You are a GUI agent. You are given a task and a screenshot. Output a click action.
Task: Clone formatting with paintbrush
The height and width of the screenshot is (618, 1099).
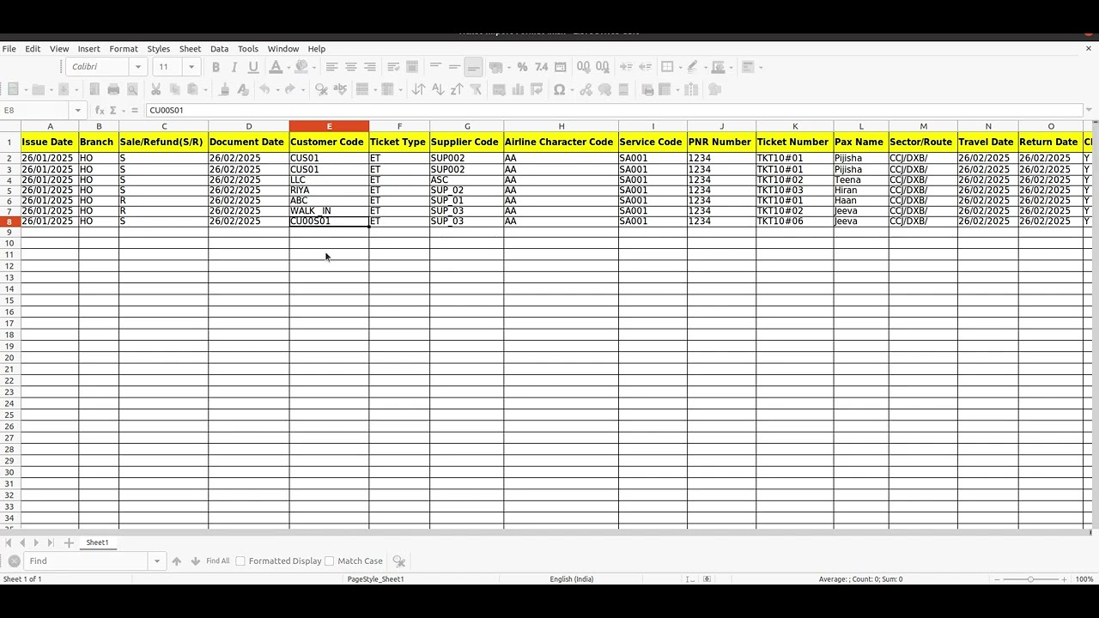224,89
